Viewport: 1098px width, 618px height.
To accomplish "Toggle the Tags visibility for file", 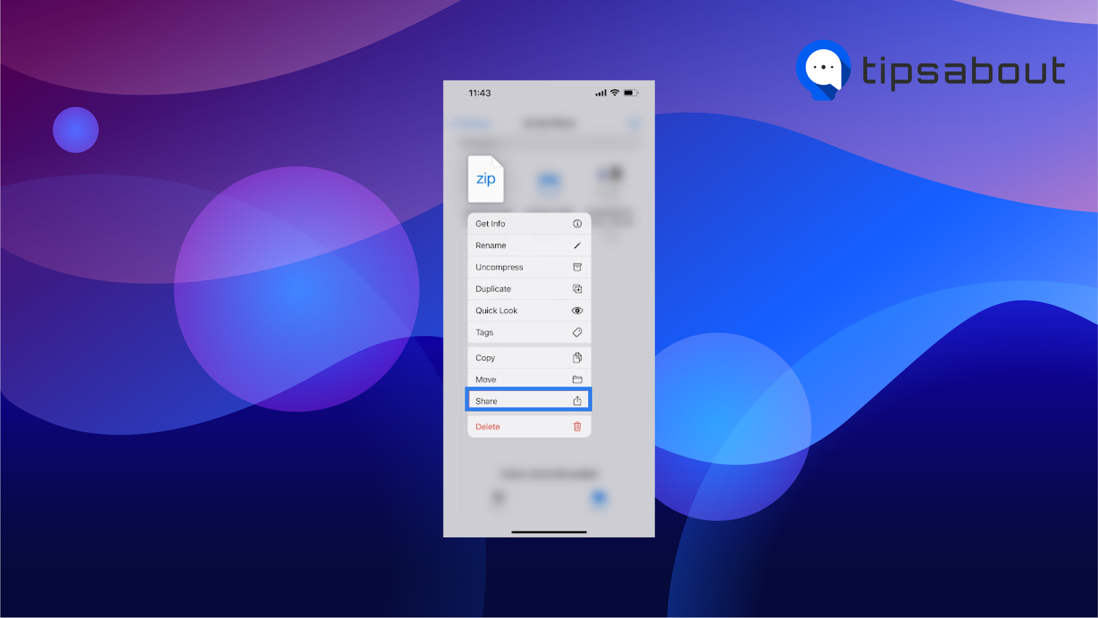I will [528, 332].
